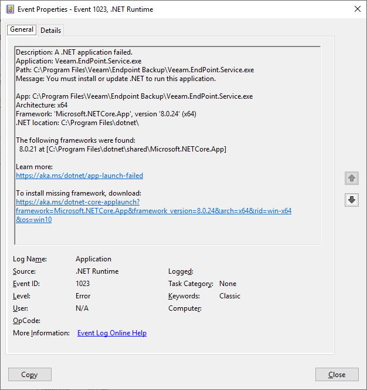Screen dimensions: 367x390
Task: Click the 'Learn more:' text
Action: (x=34, y=167)
